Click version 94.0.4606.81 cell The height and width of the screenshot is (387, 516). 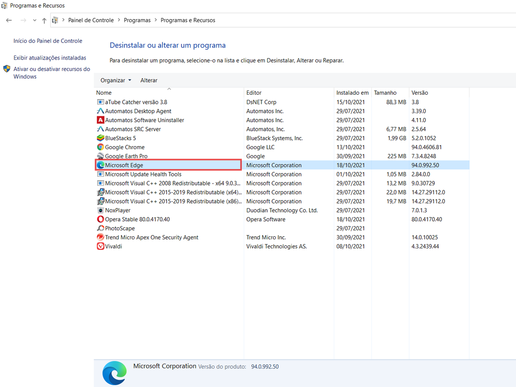(426, 147)
